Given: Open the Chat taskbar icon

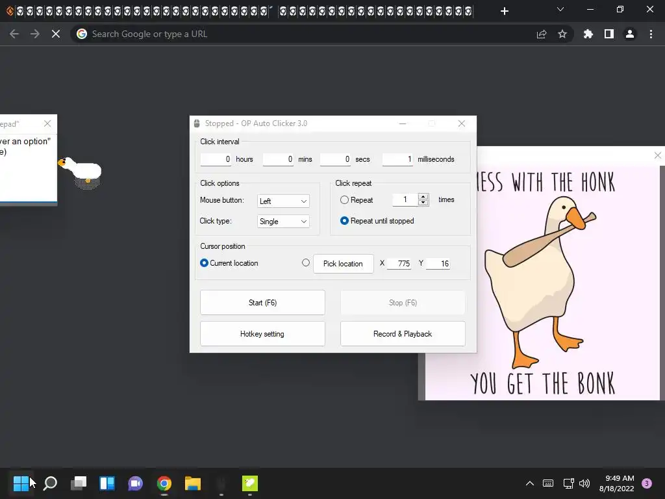Looking at the screenshot, I should [x=135, y=483].
